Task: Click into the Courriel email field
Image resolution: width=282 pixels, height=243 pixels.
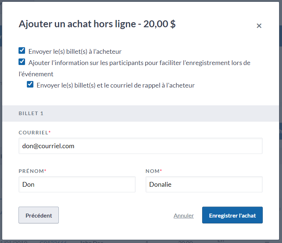Action: (140, 146)
